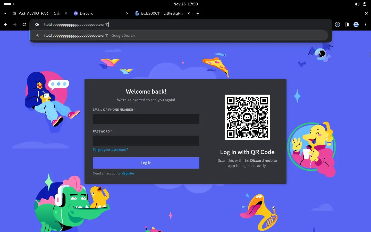The image size is (371, 232).
Task: Click the Forgot your password link
Action: 110,150
